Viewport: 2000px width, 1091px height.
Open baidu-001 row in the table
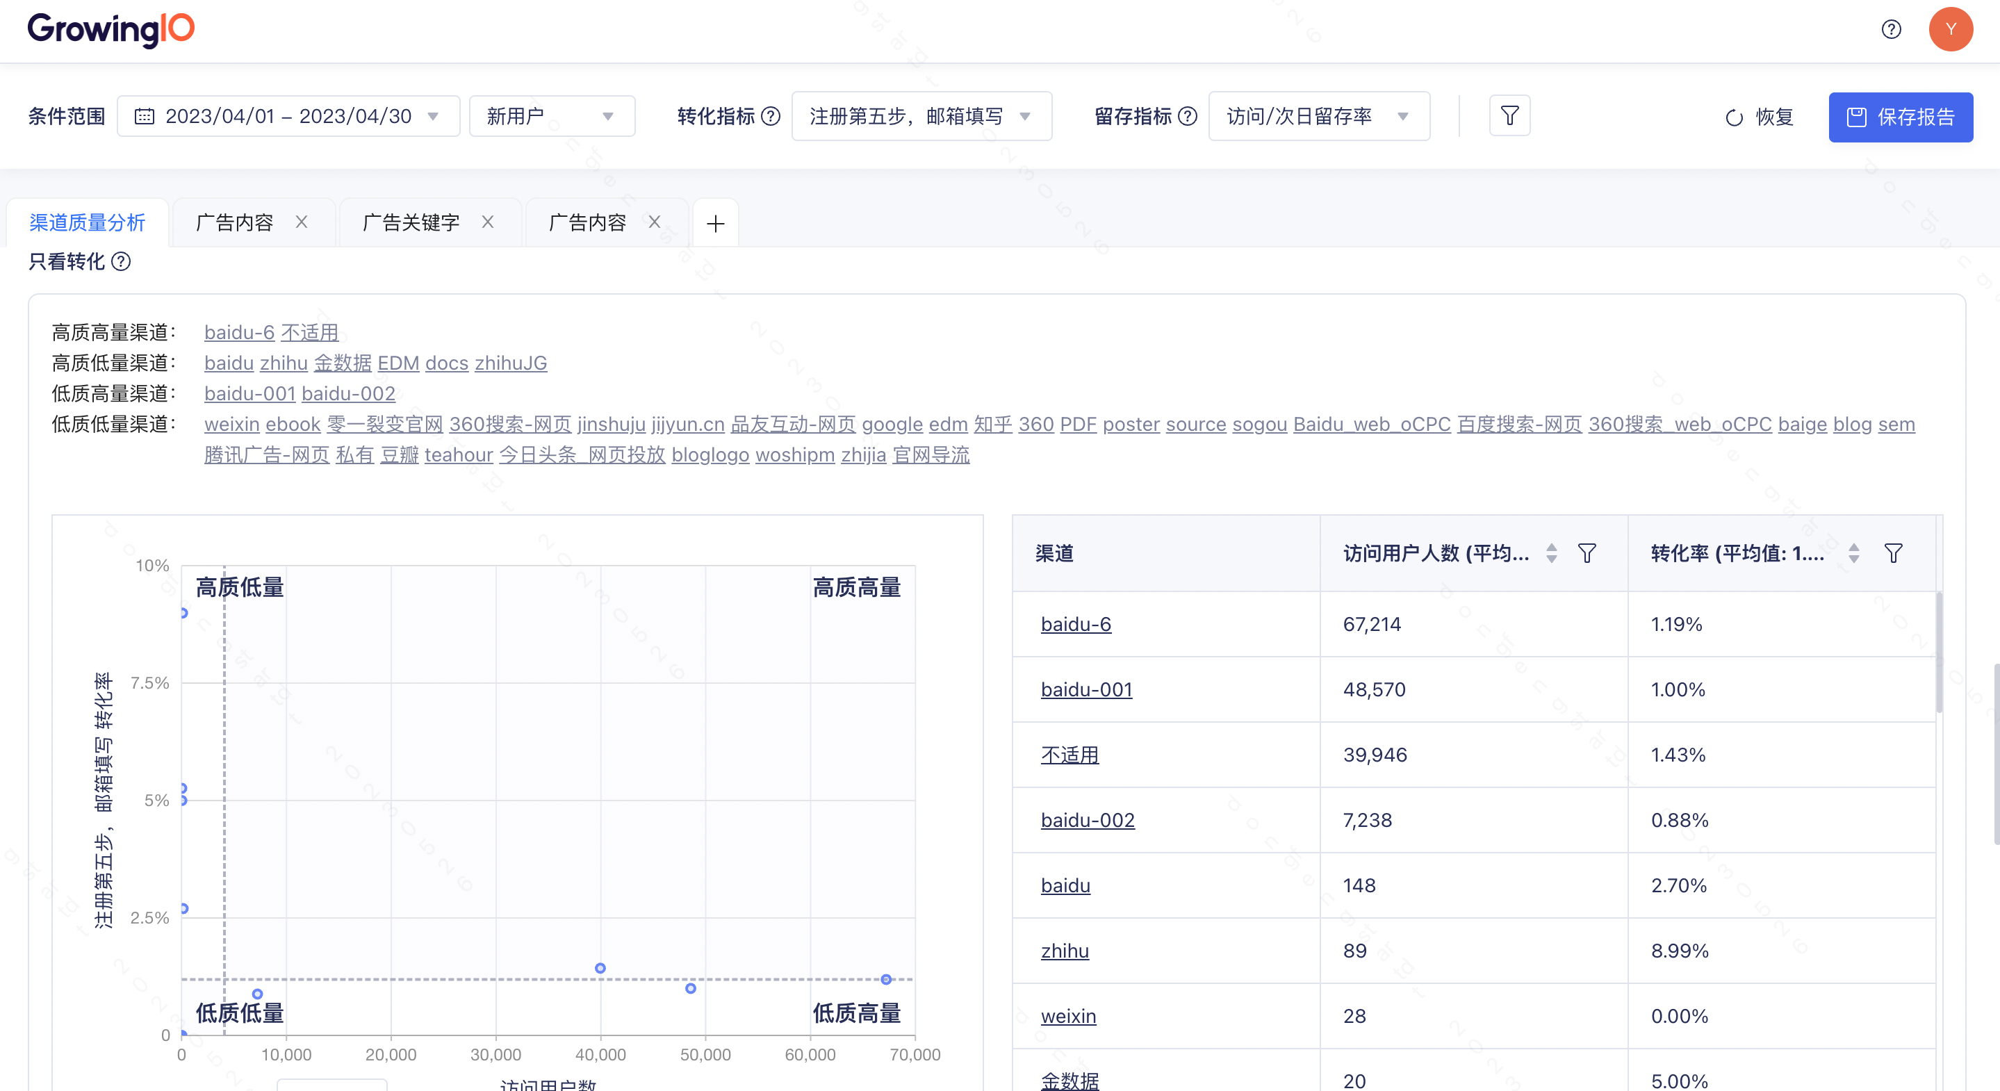[x=1087, y=689]
